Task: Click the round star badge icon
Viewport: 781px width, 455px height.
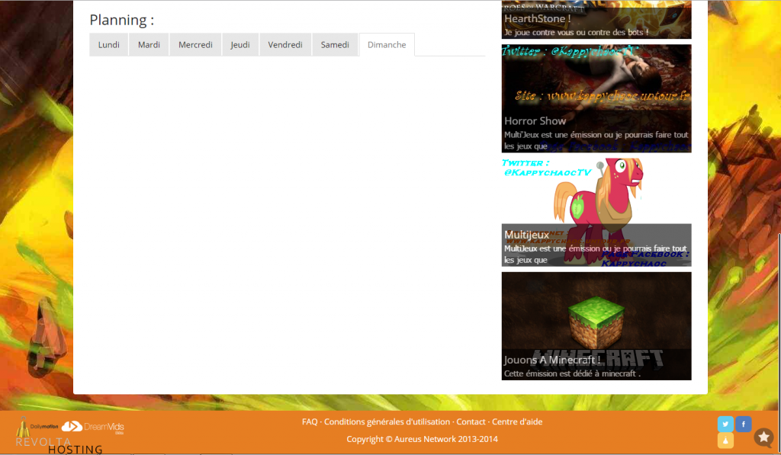Action: click(763, 437)
